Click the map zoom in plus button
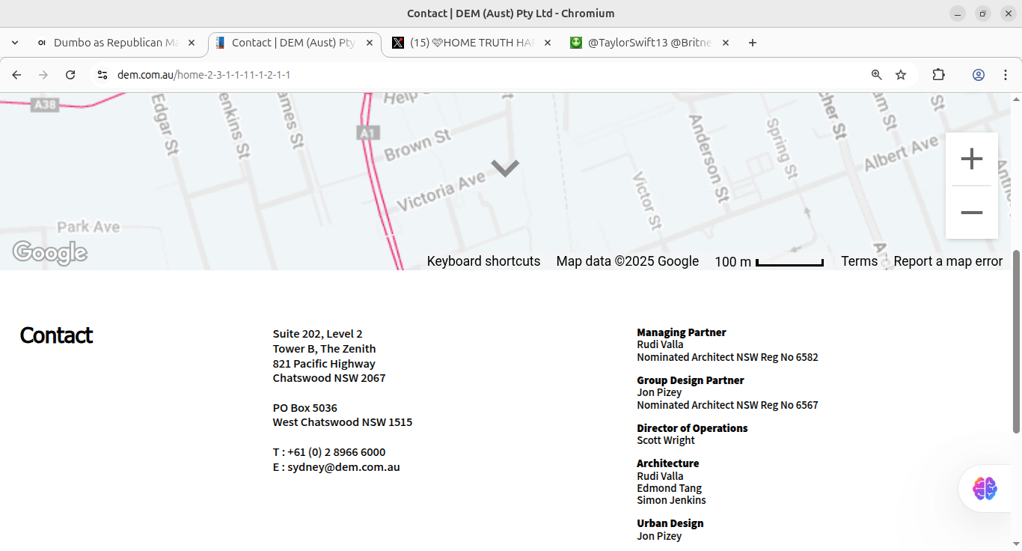This screenshot has width=1022, height=551. pos(971,159)
